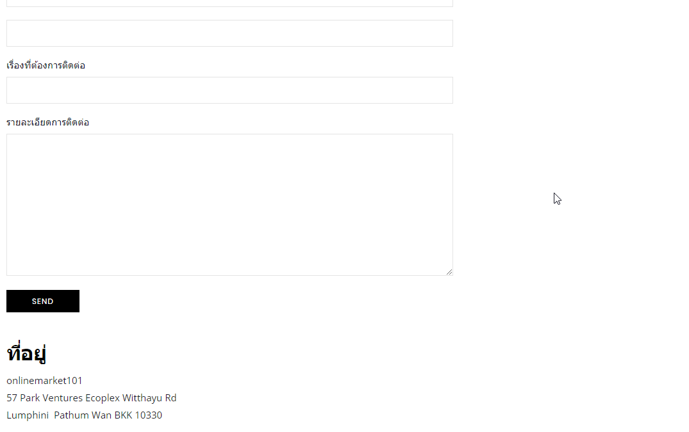Click the street number 57 in the address
The width and height of the screenshot is (689, 432).
click(x=12, y=398)
